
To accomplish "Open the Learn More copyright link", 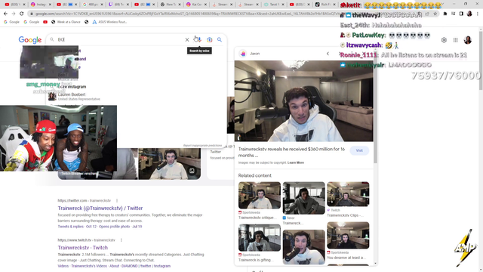I will coord(296,162).
